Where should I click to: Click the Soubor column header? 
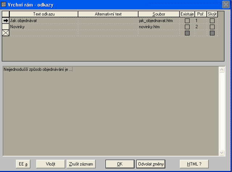(159, 14)
